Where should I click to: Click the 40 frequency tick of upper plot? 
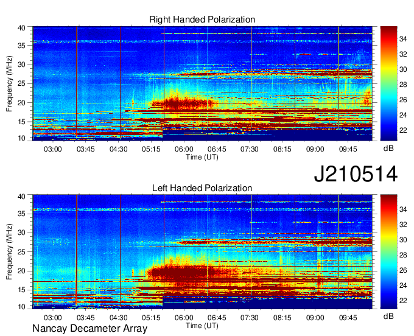[x=21, y=28]
